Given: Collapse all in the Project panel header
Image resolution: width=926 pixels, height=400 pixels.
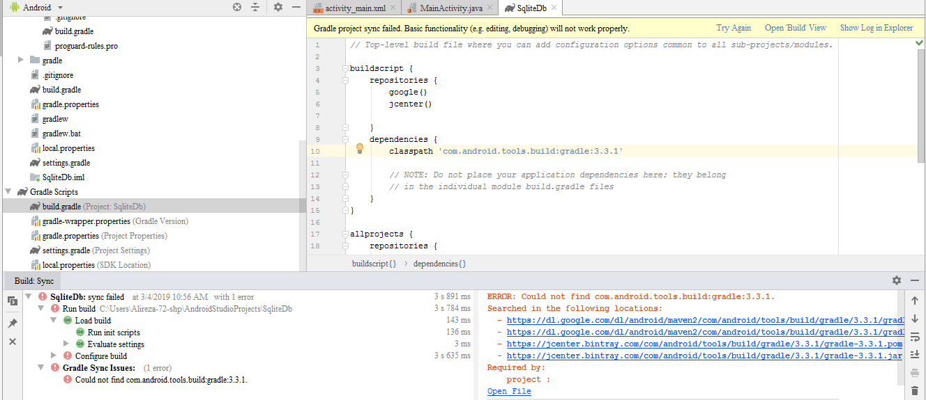Looking at the screenshot, I should coord(255,7).
